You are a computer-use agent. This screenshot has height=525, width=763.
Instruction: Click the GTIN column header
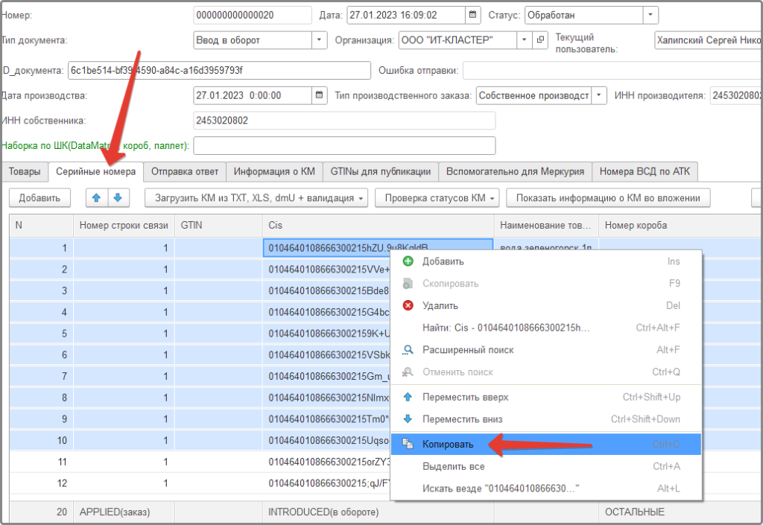pyautogui.click(x=218, y=225)
